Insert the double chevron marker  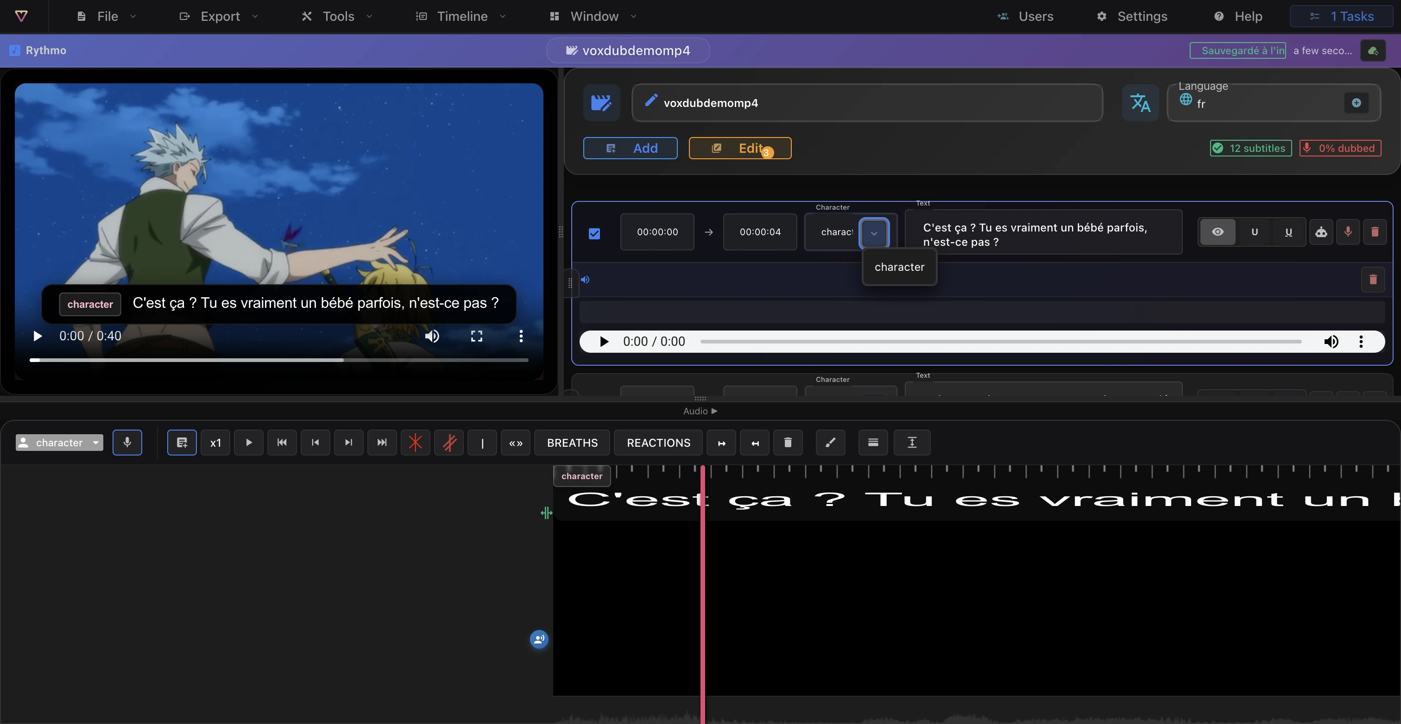(516, 443)
